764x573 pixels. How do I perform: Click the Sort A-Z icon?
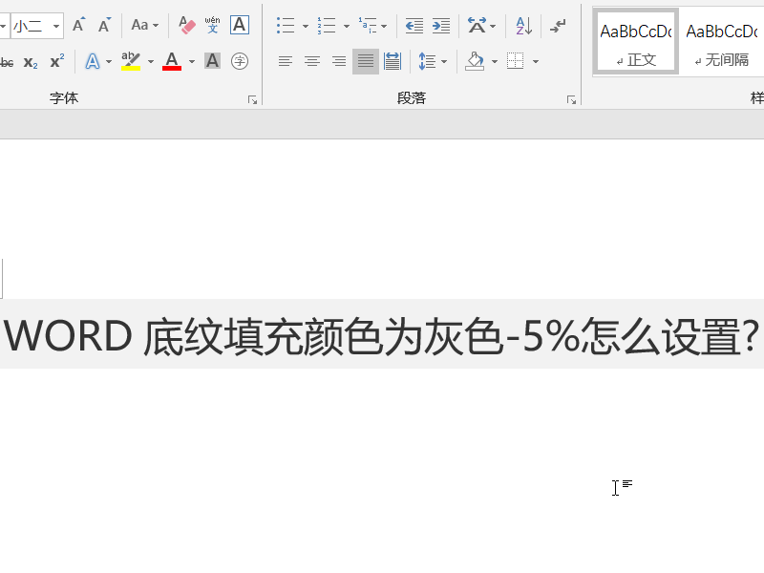(x=523, y=26)
